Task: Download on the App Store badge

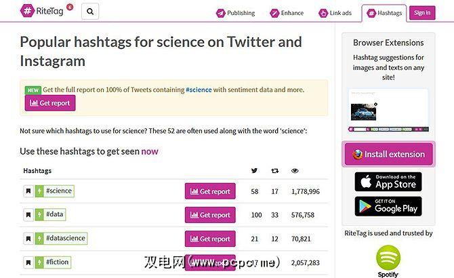Action: click(388, 182)
